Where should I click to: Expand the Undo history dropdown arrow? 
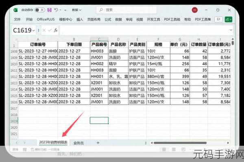pyautogui.click(x=60, y=10)
